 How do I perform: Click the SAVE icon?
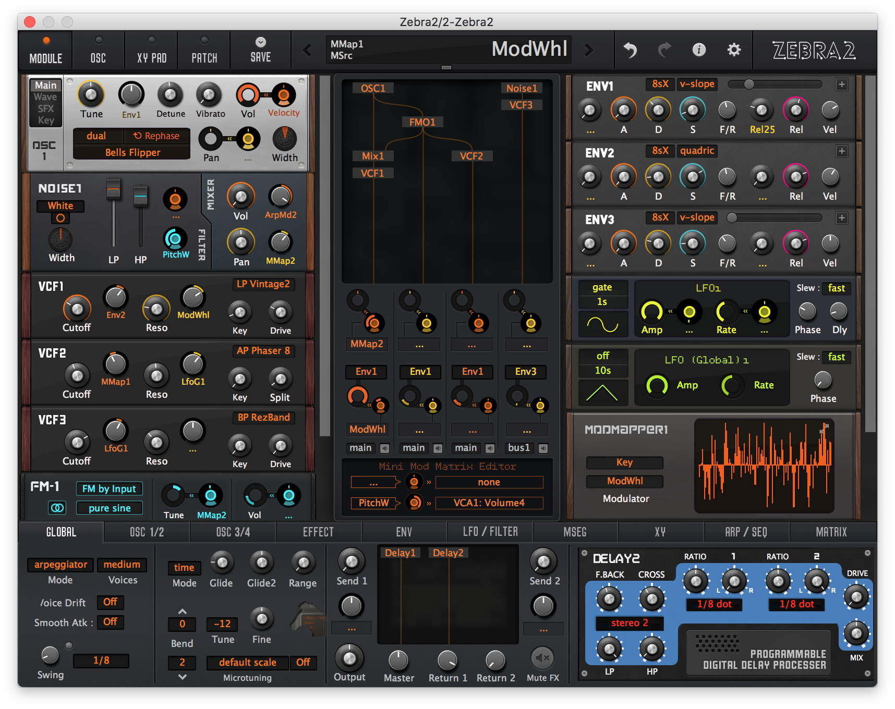coord(261,42)
